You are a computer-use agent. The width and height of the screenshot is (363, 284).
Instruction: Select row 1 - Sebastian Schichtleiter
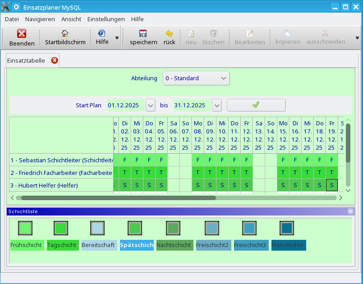pos(61,160)
